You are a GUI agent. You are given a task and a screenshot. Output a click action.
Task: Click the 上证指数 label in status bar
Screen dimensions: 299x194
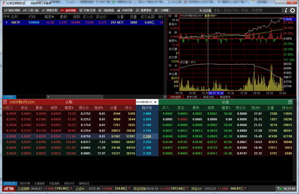23,189
